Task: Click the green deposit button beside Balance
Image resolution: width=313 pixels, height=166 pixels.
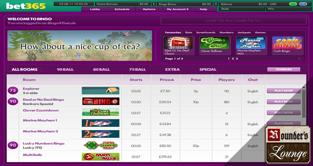Action: (x=293, y=4)
